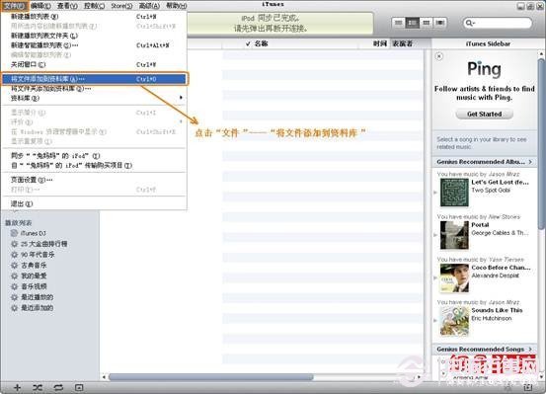Screen dimensions: 546x394
Task: Choose 关闭窗口 menu entry
Action: point(94,64)
